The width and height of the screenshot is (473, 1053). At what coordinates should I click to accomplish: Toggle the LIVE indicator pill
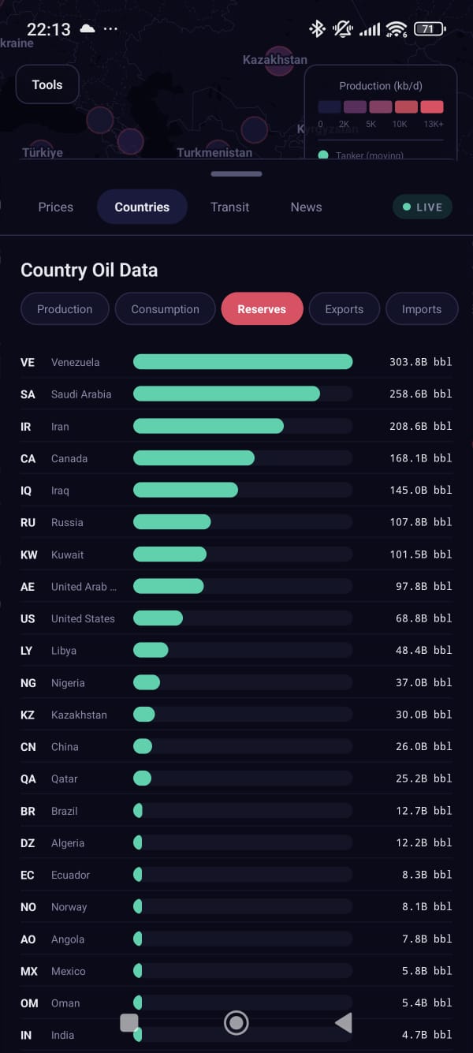[423, 207]
